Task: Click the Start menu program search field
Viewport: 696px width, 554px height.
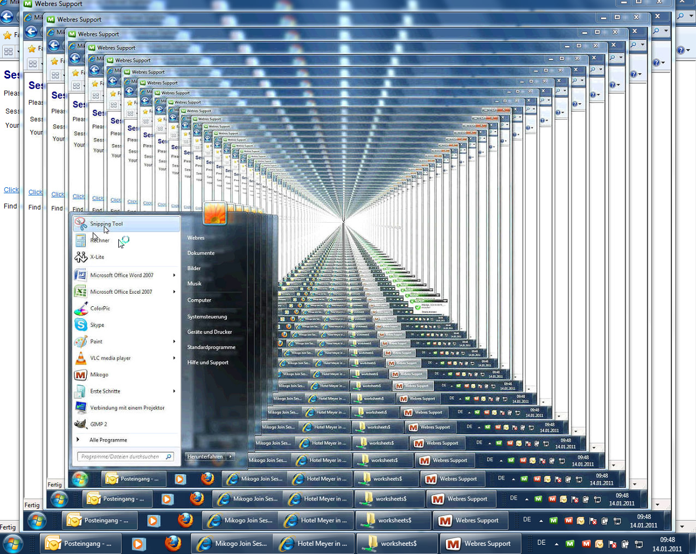Action: point(125,457)
